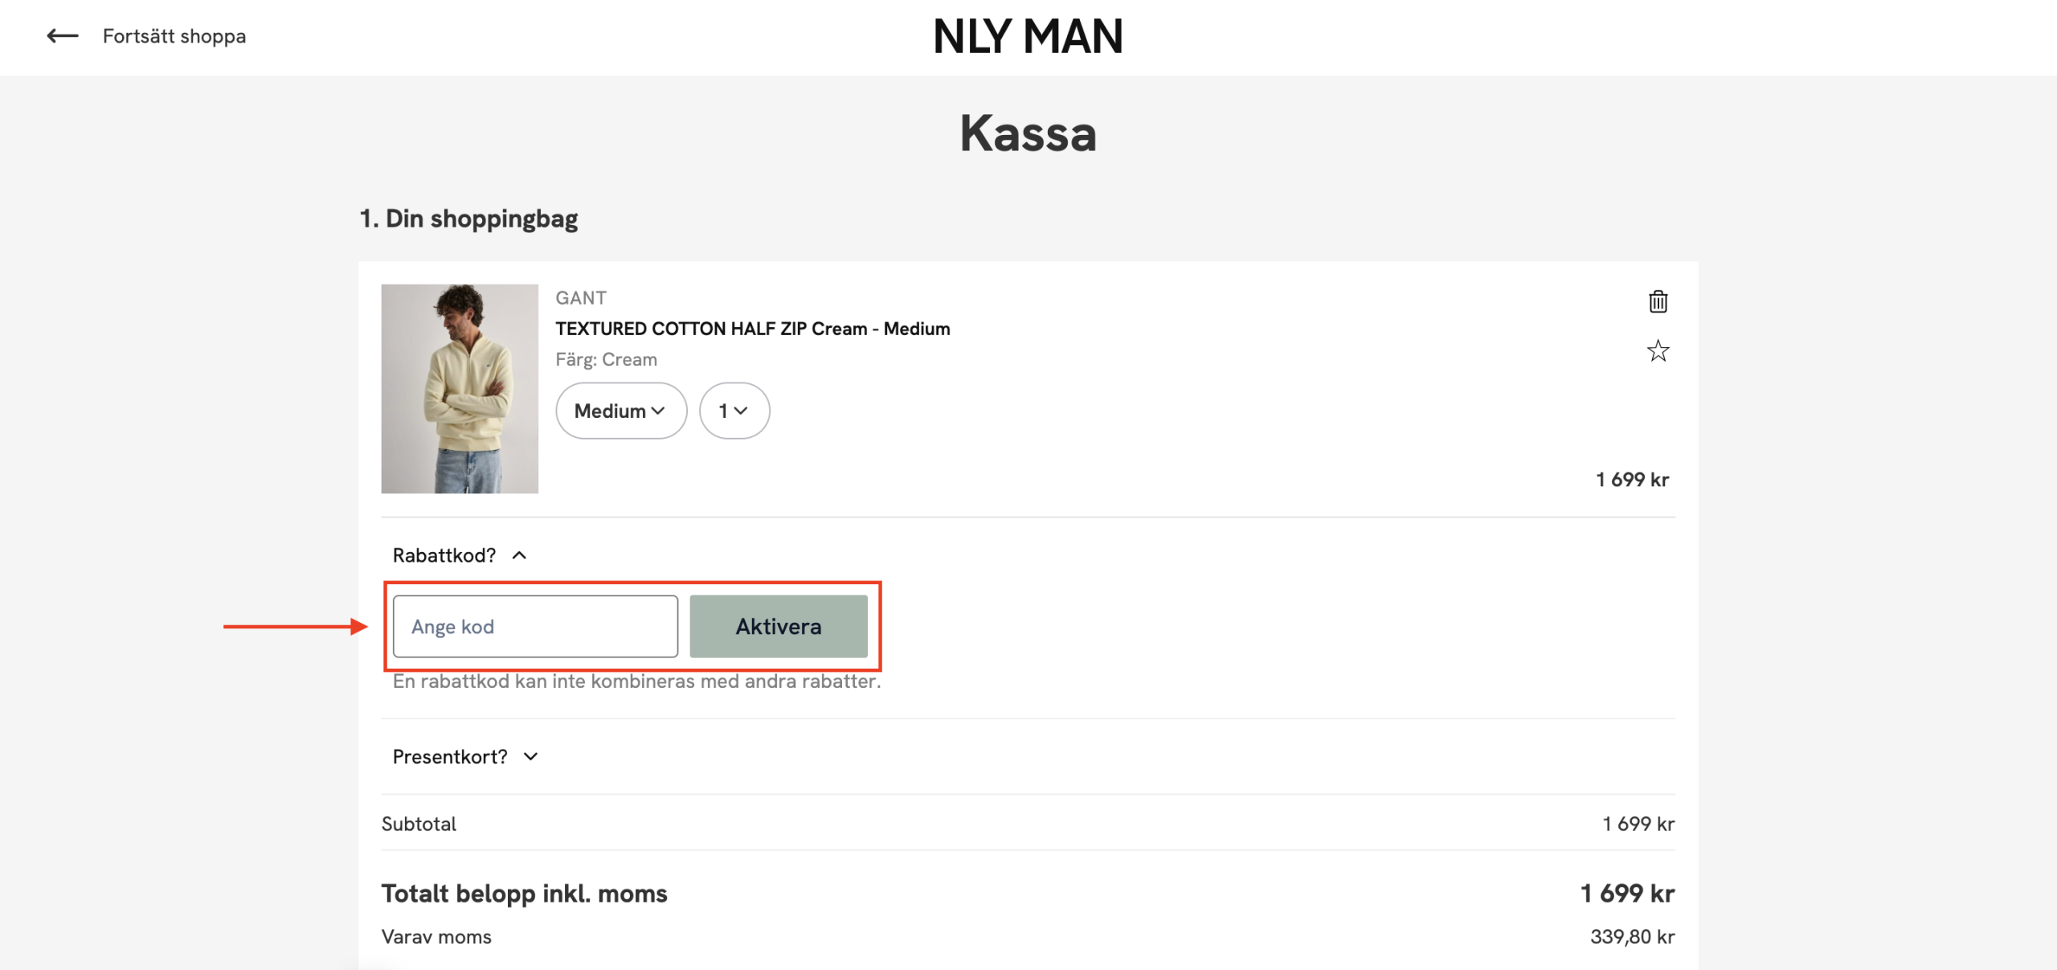Open the Medium size dropdown

(x=620, y=411)
